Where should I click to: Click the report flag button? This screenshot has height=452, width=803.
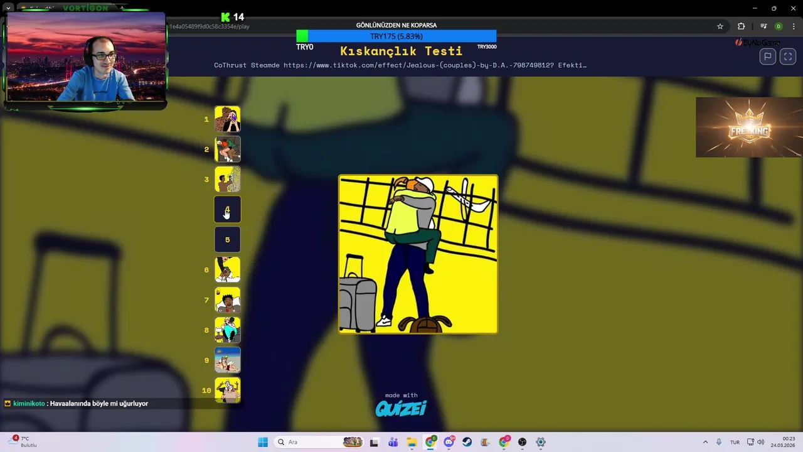[768, 56]
